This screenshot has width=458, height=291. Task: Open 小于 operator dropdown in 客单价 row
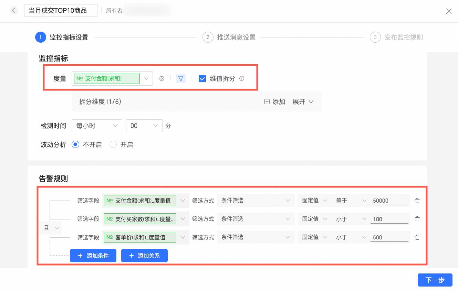point(351,237)
